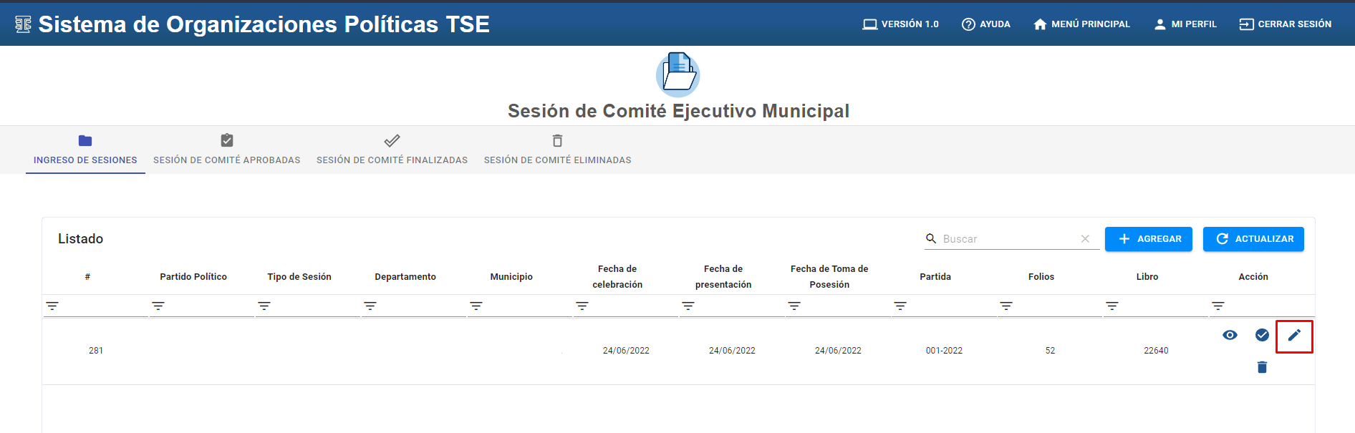This screenshot has width=1355, height=433.
Task: Open the Departamento column filter
Action: click(x=370, y=306)
